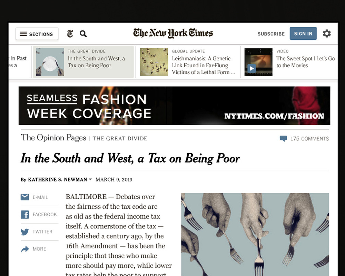The width and height of the screenshot is (345, 276).
Task: Click the Seamless Fashion Week Coverage banner
Action: click(x=174, y=106)
